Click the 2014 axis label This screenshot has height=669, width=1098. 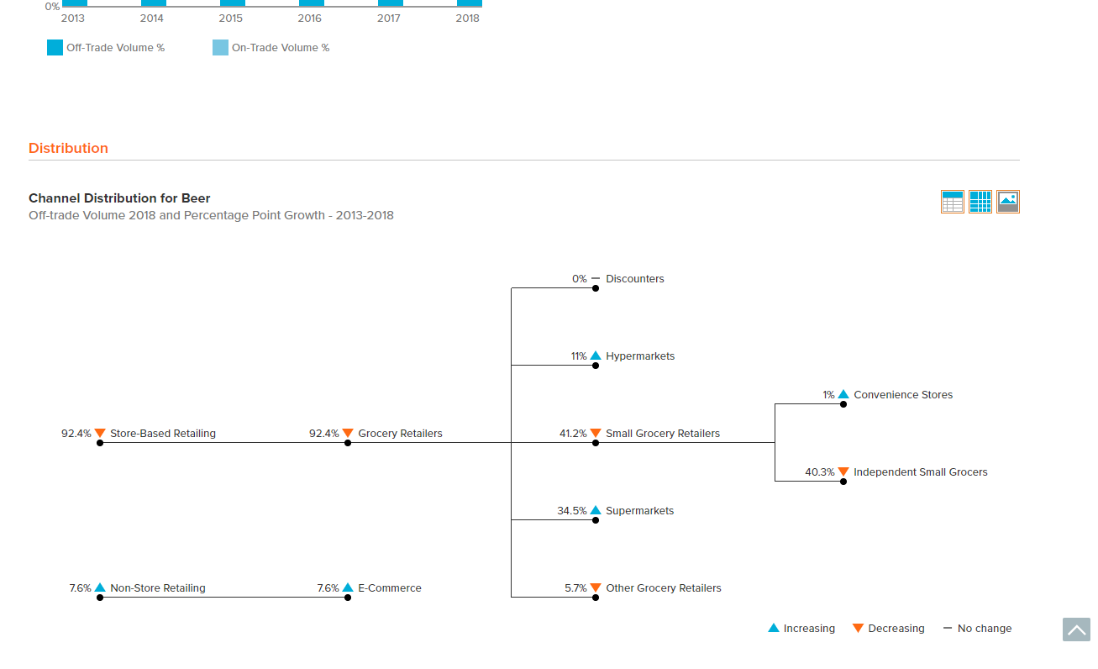(x=152, y=18)
